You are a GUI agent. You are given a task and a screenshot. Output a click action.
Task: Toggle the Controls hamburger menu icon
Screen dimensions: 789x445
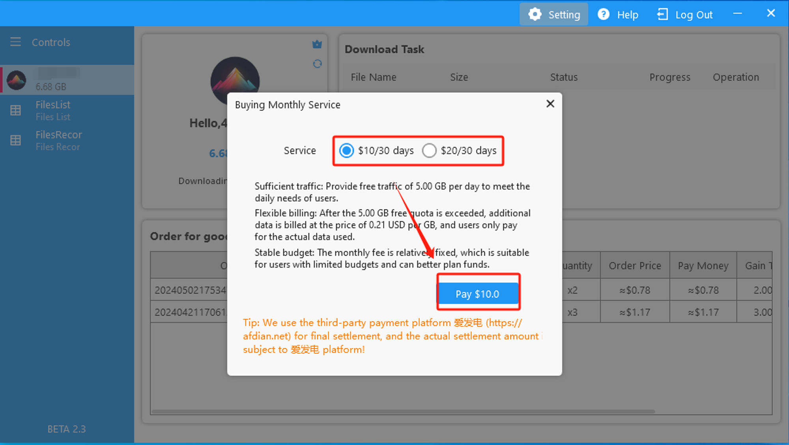15,42
